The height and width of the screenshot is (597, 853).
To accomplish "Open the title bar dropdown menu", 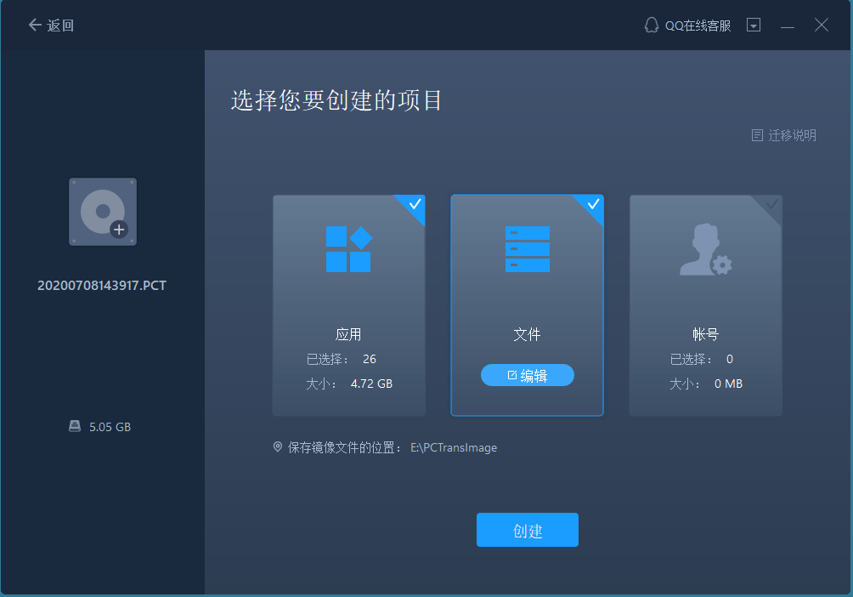I will 754,26.
